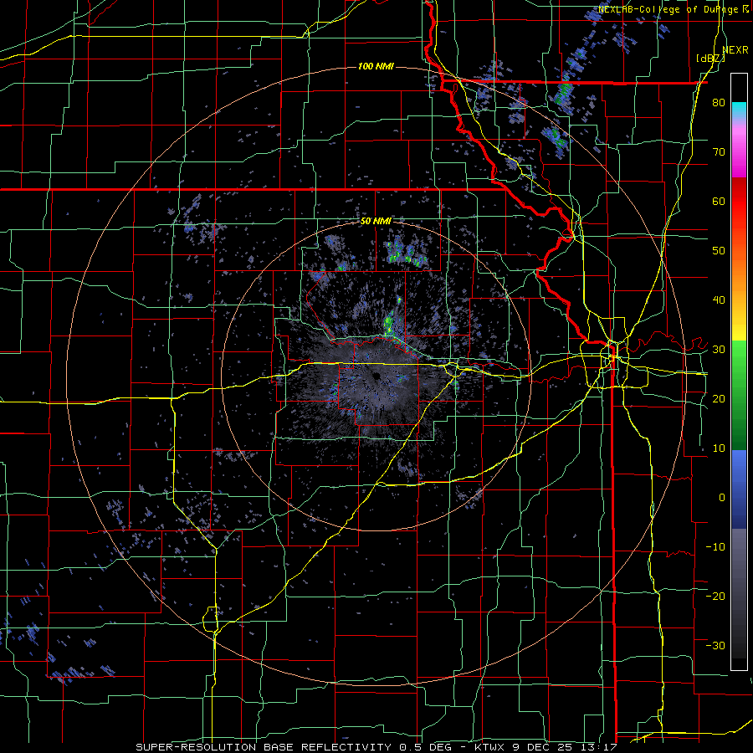
Task: Click the 10 dBZ label on the color scale
Action: [x=719, y=448]
